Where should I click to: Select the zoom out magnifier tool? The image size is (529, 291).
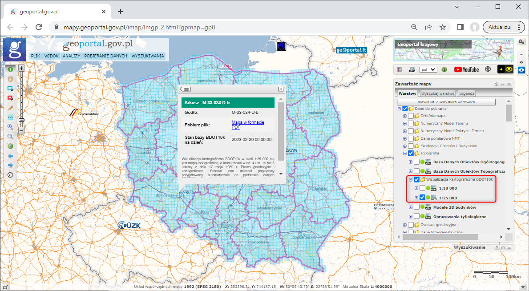[x=10, y=137]
